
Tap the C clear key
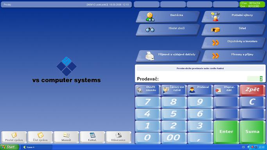(253, 102)
